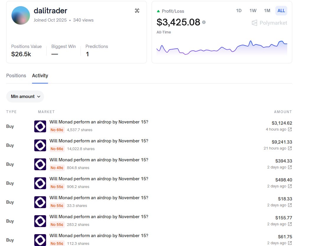The width and height of the screenshot is (312, 246).
Task: Click the 'Joined Oct 2025' text
Action: [50, 20]
